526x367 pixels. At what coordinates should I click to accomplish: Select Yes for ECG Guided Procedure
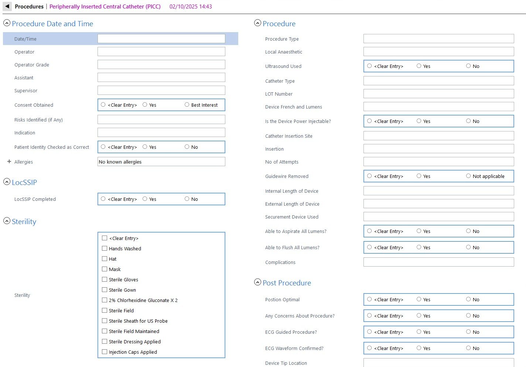tap(419, 332)
